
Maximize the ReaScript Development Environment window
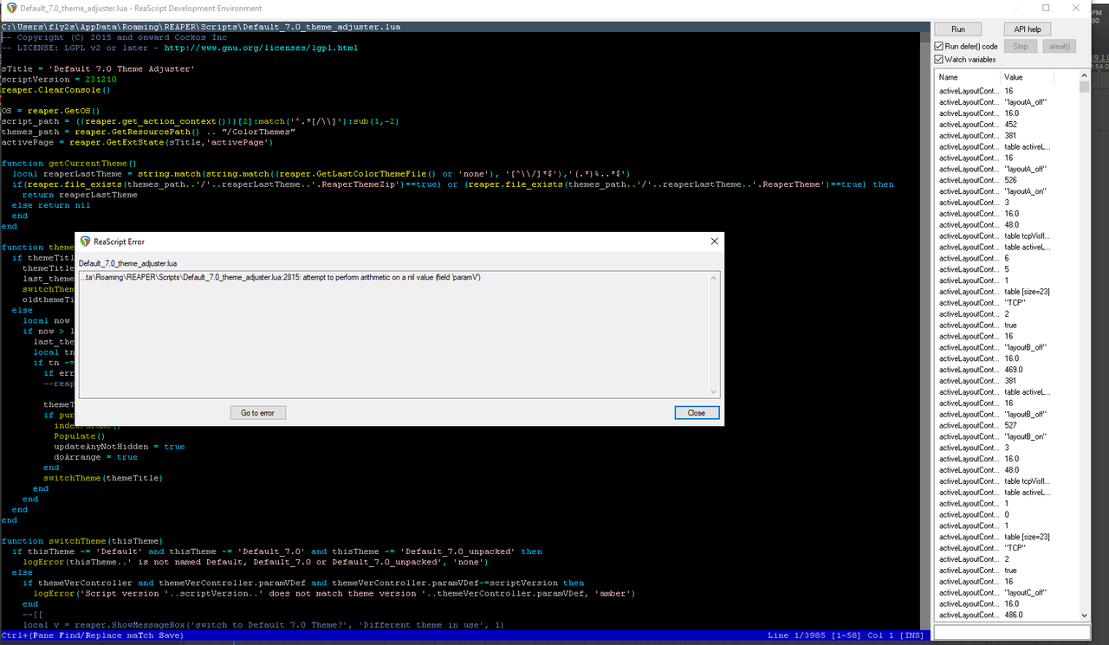tap(1046, 8)
